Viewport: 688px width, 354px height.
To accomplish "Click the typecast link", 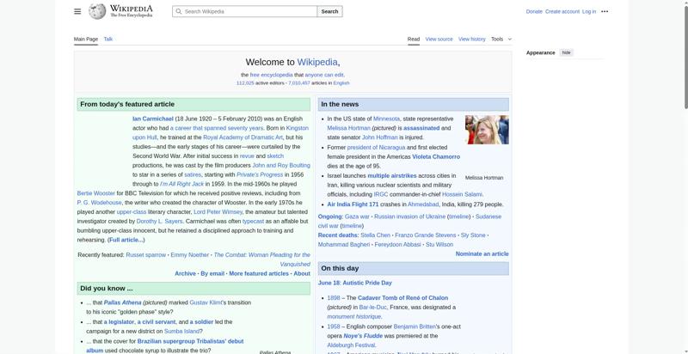I will pos(253,222).
